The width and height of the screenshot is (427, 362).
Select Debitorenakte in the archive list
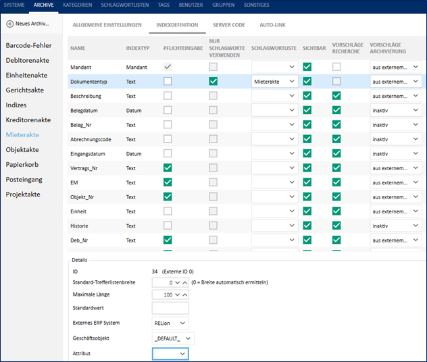pos(27,60)
